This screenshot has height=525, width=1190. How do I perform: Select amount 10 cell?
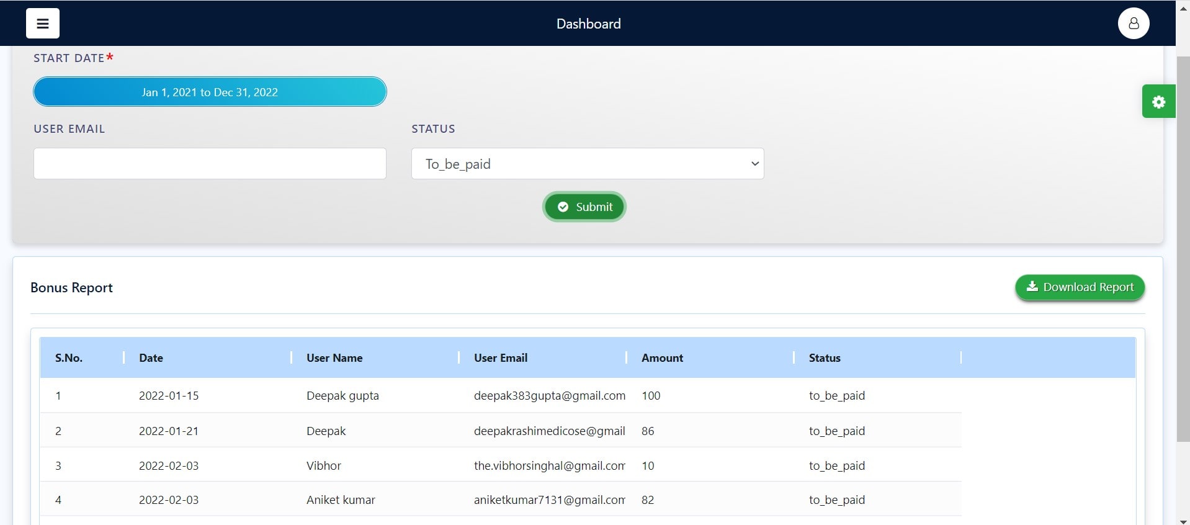coord(648,466)
